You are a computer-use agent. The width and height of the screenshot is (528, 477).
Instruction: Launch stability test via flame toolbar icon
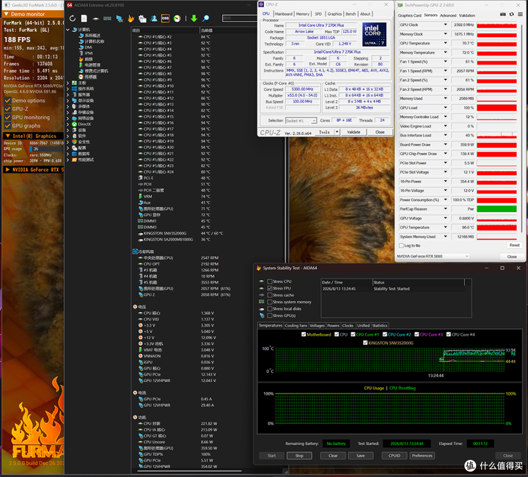pyautogui.click(x=131, y=19)
